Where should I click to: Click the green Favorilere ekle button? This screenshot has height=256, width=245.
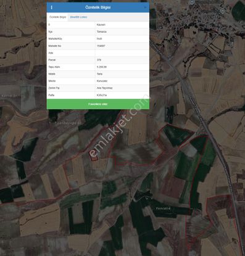click(98, 104)
